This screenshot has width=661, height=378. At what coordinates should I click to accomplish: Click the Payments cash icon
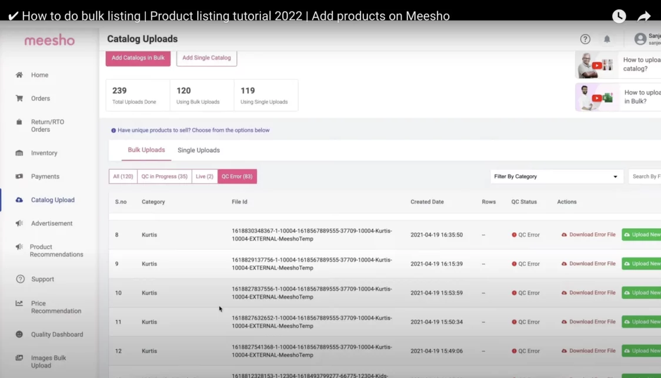[x=19, y=176]
